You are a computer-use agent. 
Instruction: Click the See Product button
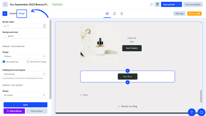pyautogui.click(x=132, y=48)
